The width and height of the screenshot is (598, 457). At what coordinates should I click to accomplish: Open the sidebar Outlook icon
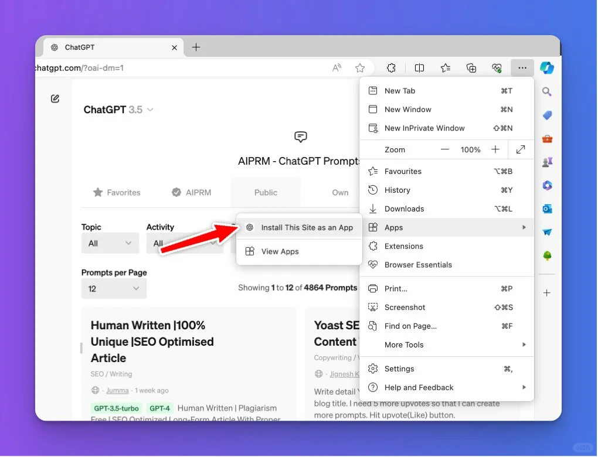[x=547, y=209]
